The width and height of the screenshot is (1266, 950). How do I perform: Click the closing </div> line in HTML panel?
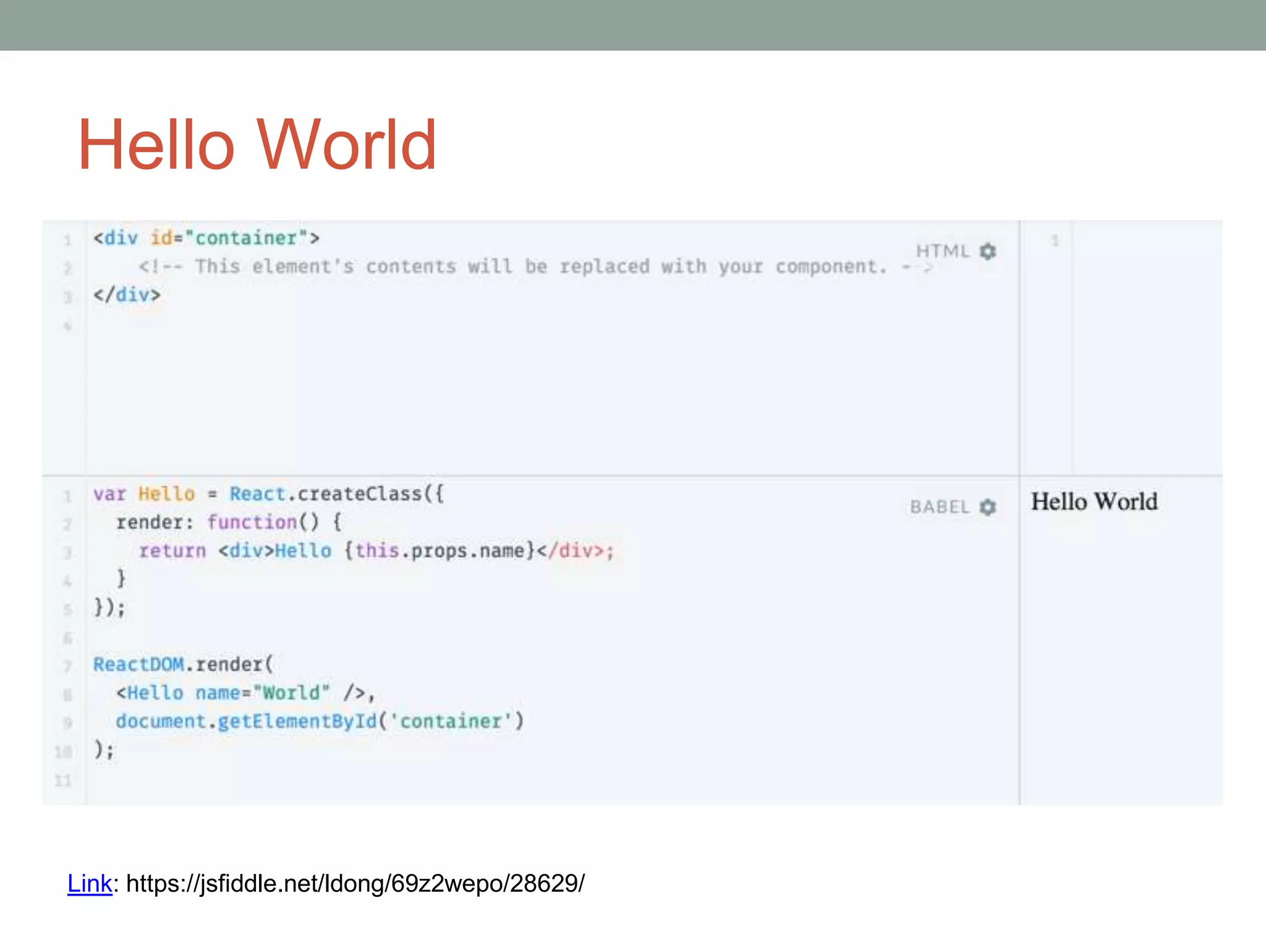pyautogui.click(x=127, y=295)
